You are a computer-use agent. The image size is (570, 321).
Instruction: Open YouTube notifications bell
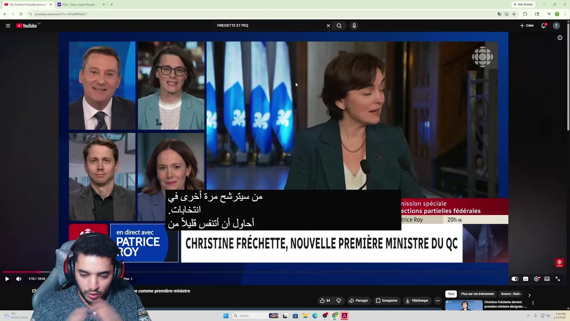click(544, 25)
